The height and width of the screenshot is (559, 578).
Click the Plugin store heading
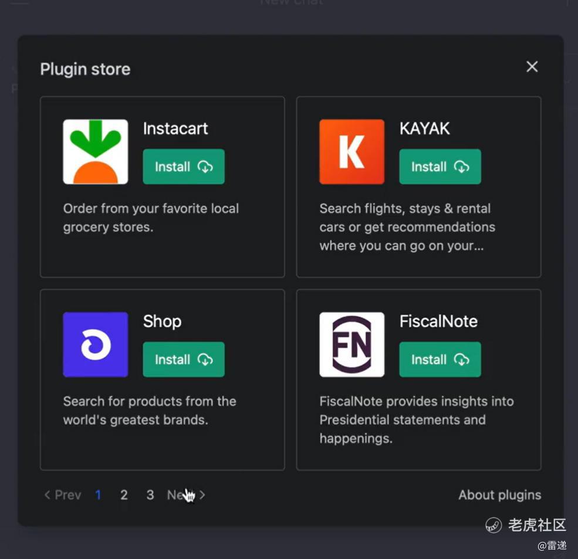(x=85, y=69)
